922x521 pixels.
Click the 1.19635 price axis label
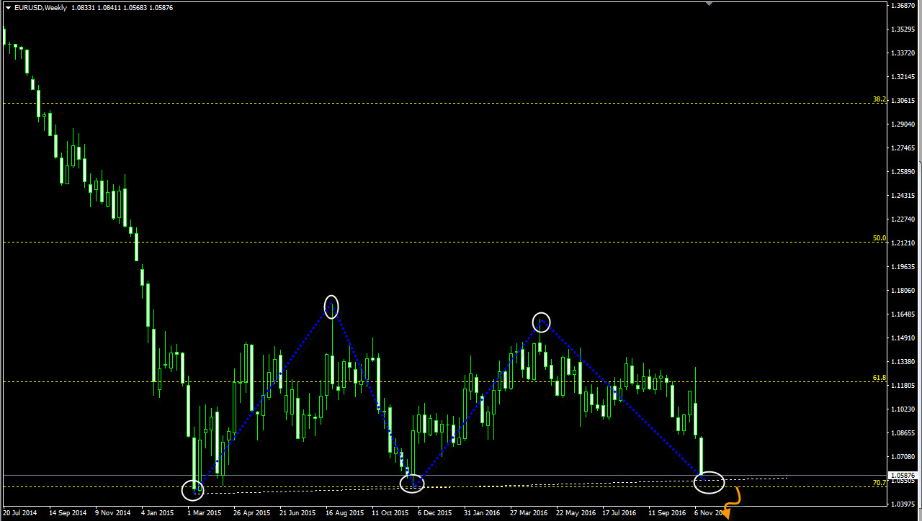click(x=903, y=267)
